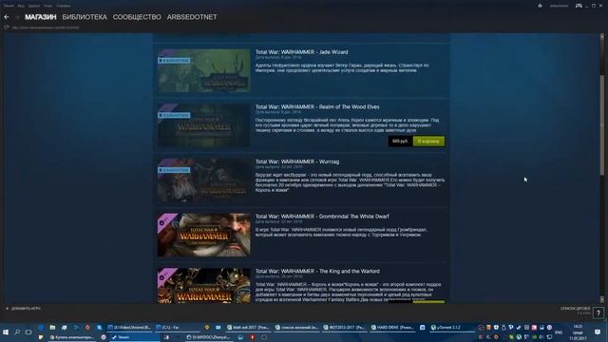The height and width of the screenshot is (342, 608).
Task: Open Total War: WARHAMMER - Wurrzag title
Action: coord(297,161)
